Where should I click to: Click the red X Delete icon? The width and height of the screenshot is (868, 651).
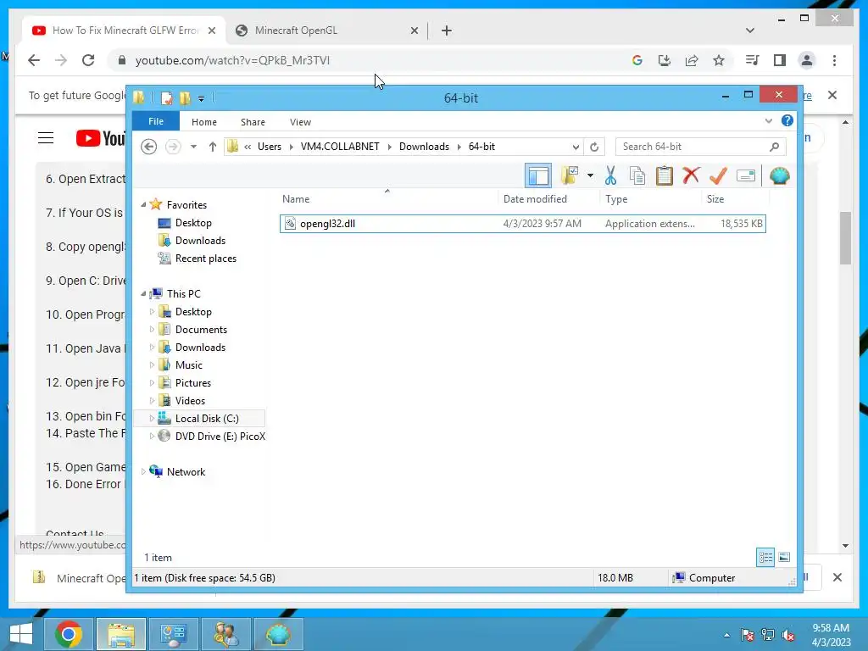click(x=691, y=175)
